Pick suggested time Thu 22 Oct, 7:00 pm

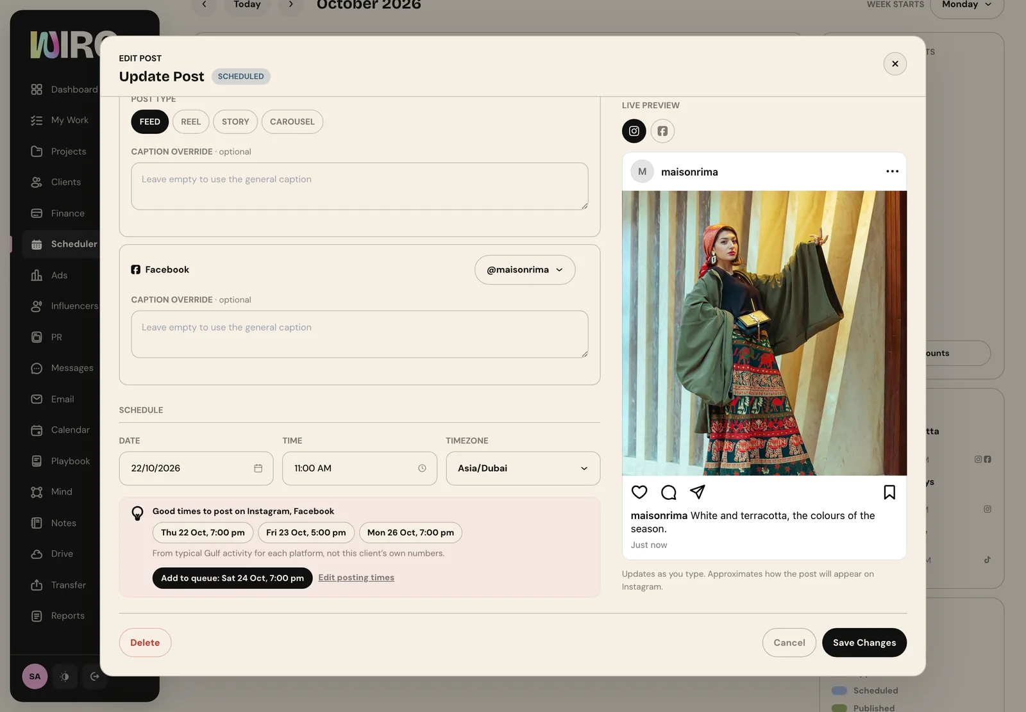203,533
